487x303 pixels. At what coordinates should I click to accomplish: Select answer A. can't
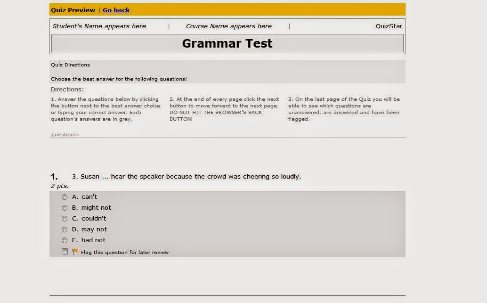65,197
